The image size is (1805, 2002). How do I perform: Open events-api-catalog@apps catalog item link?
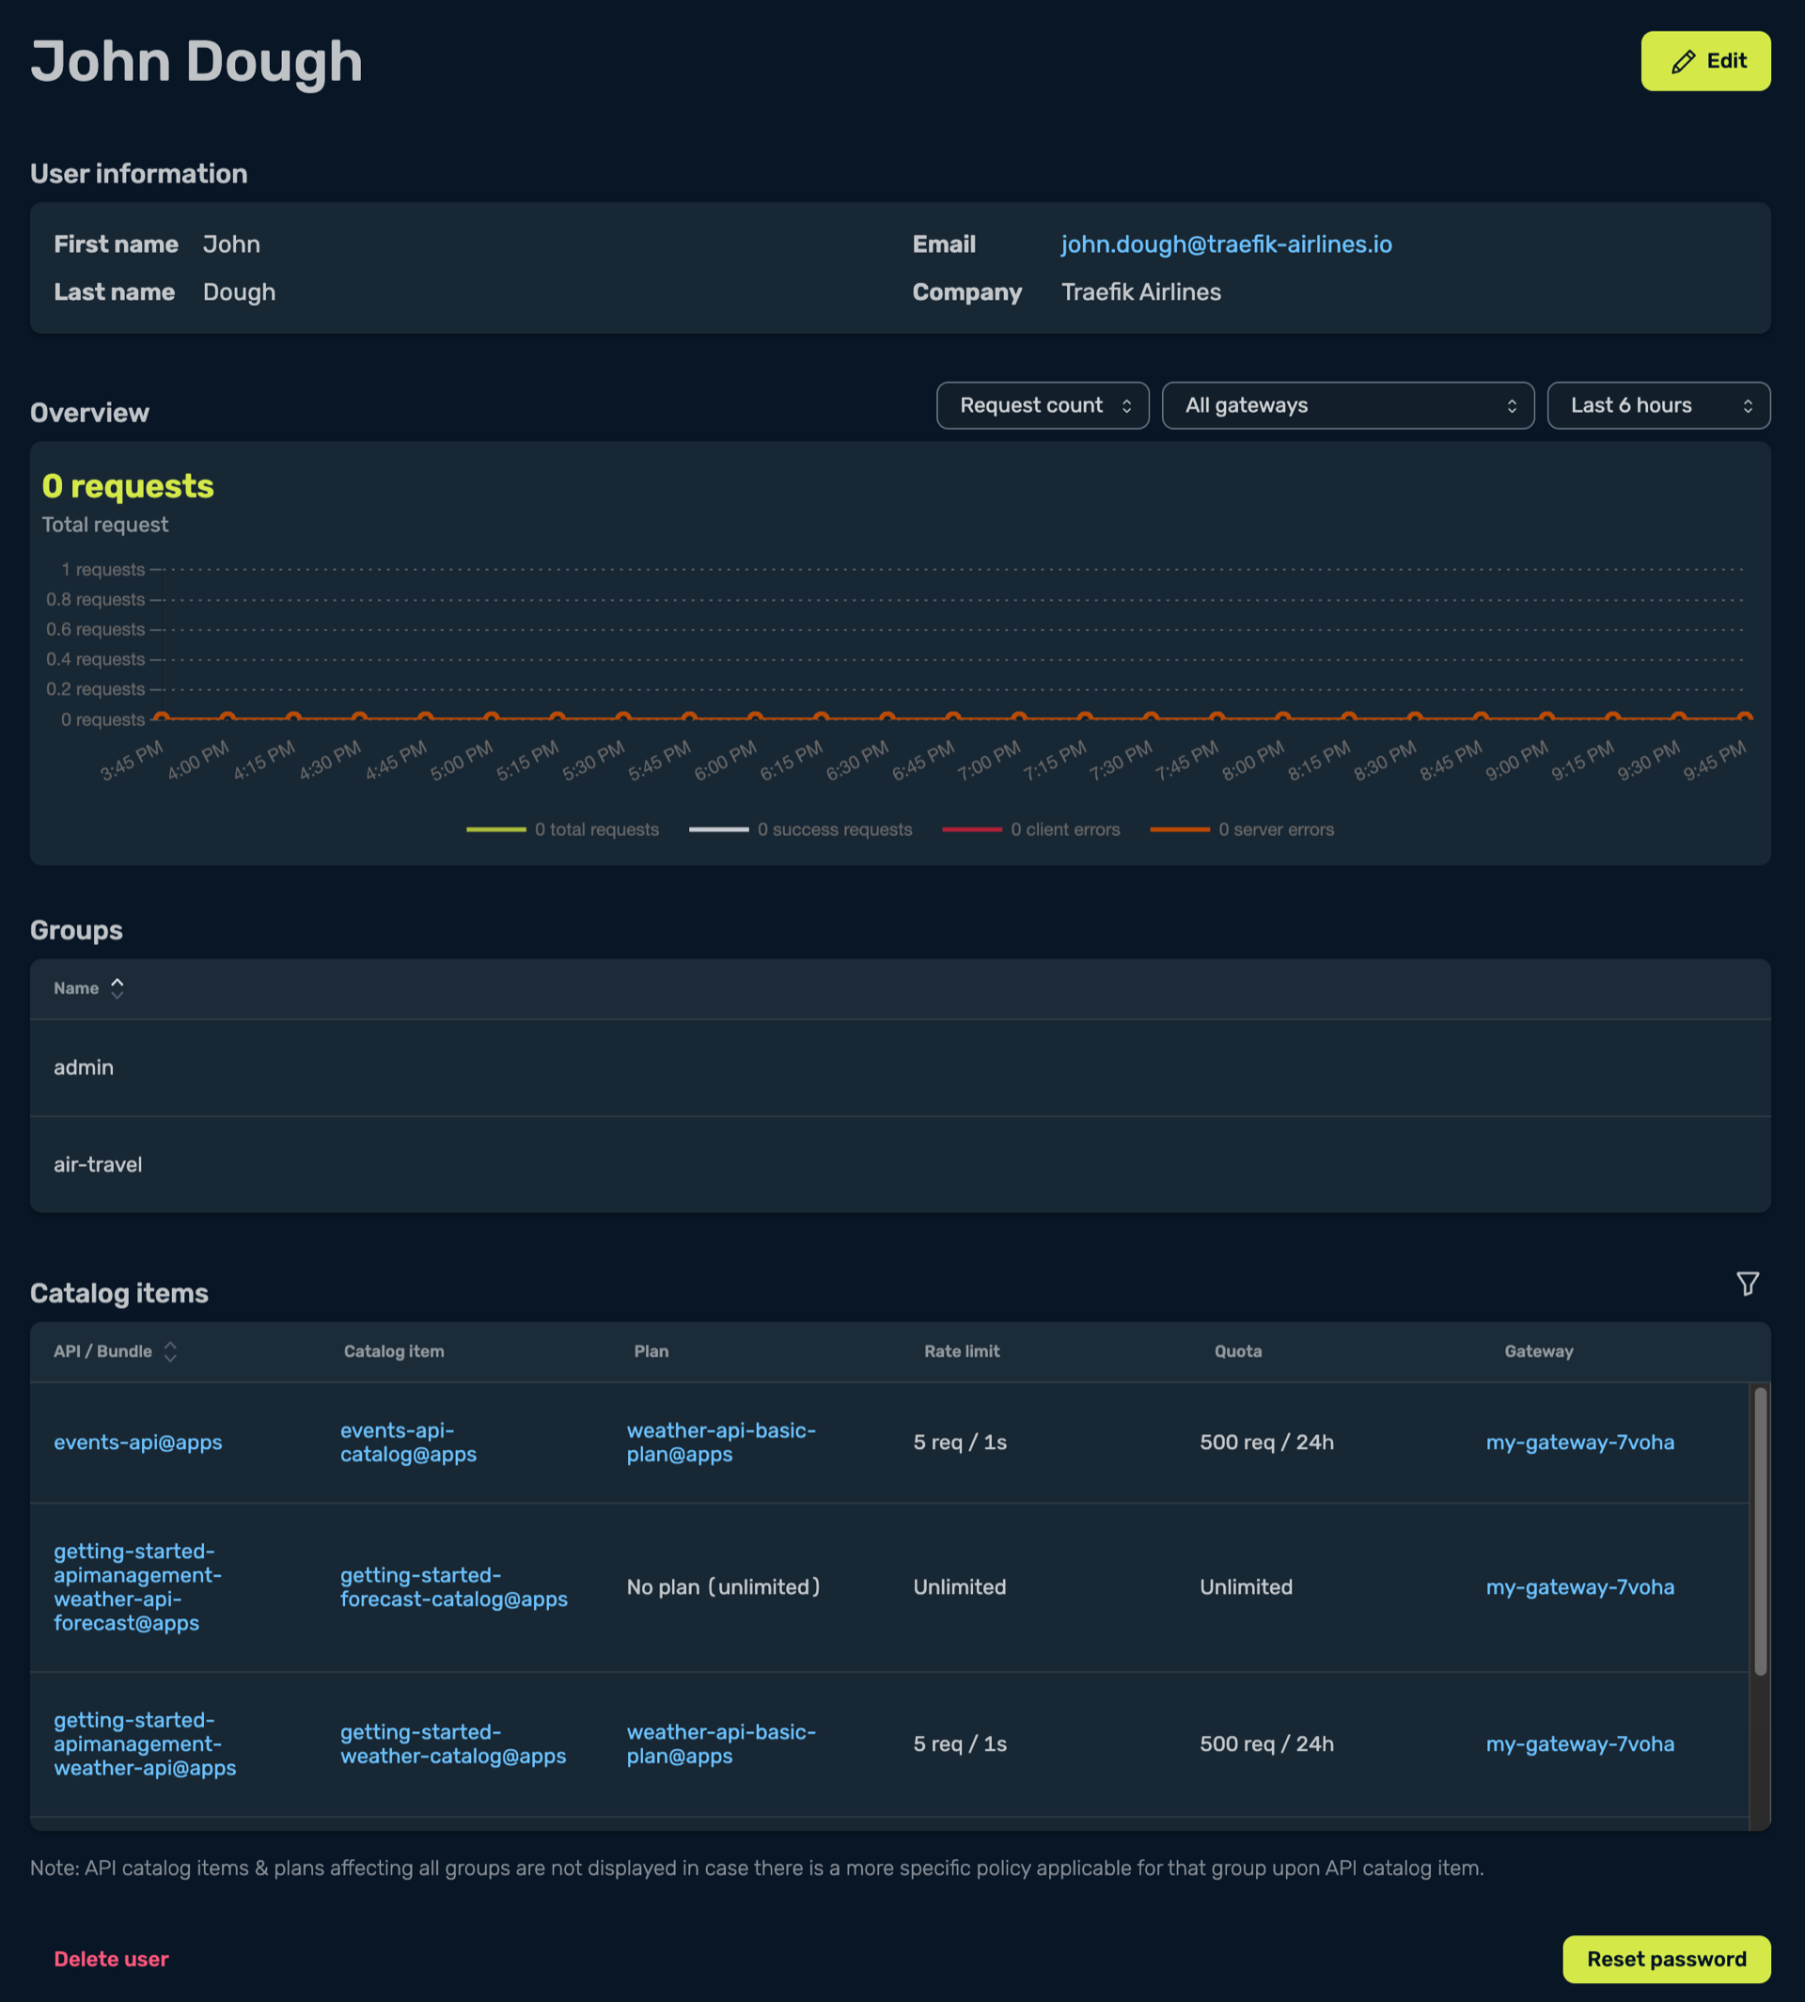pyautogui.click(x=409, y=1442)
